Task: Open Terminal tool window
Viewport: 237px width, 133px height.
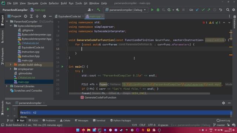Action: coord(99,120)
